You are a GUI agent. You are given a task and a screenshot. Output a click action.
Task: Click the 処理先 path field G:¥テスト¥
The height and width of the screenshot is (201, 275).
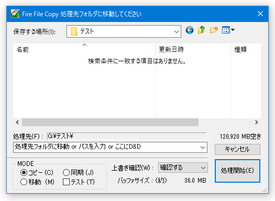(127, 136)
